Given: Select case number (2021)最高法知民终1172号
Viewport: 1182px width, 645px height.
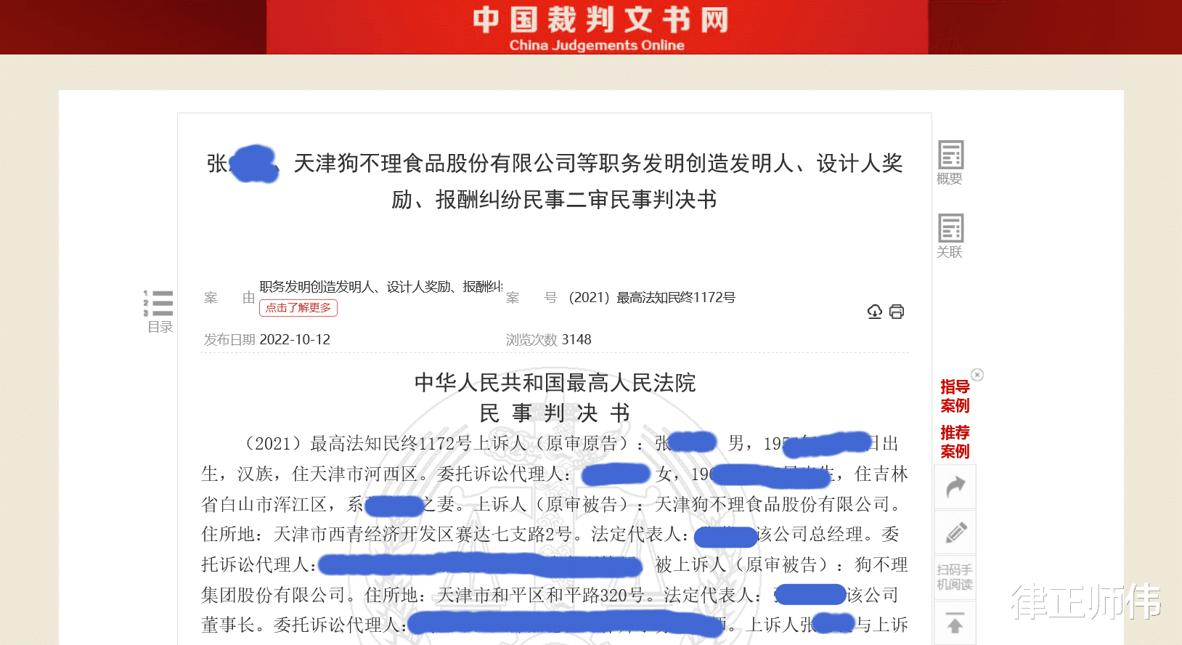Looking at the screenshot, I should (x=652, y=297).
